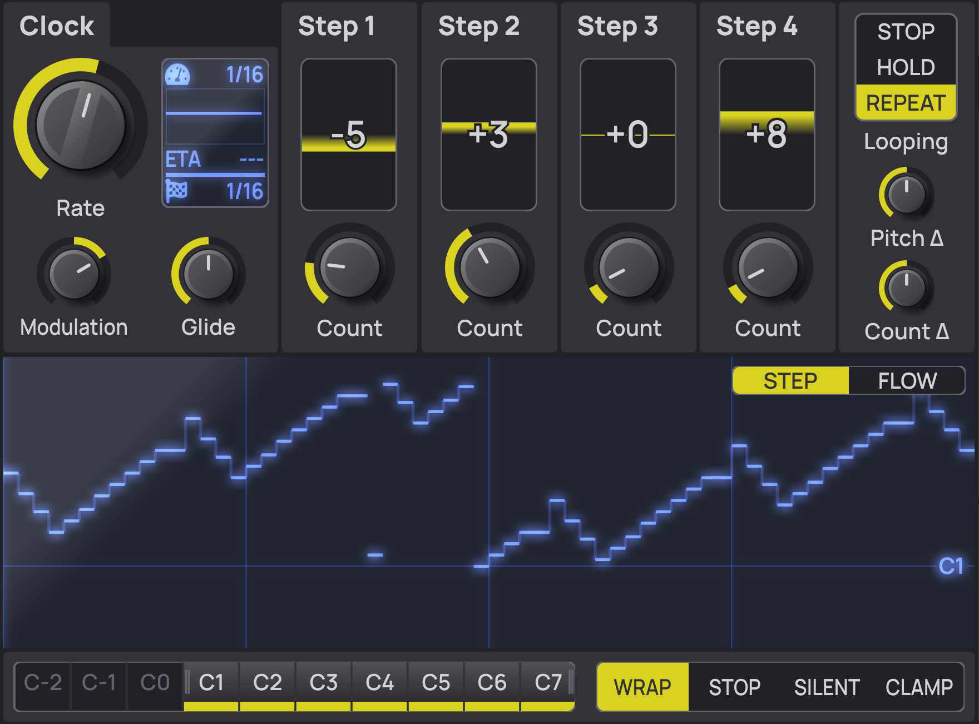979x724 pixels.
Task: Select HOLD looping mode
Action: click(906, 67)
